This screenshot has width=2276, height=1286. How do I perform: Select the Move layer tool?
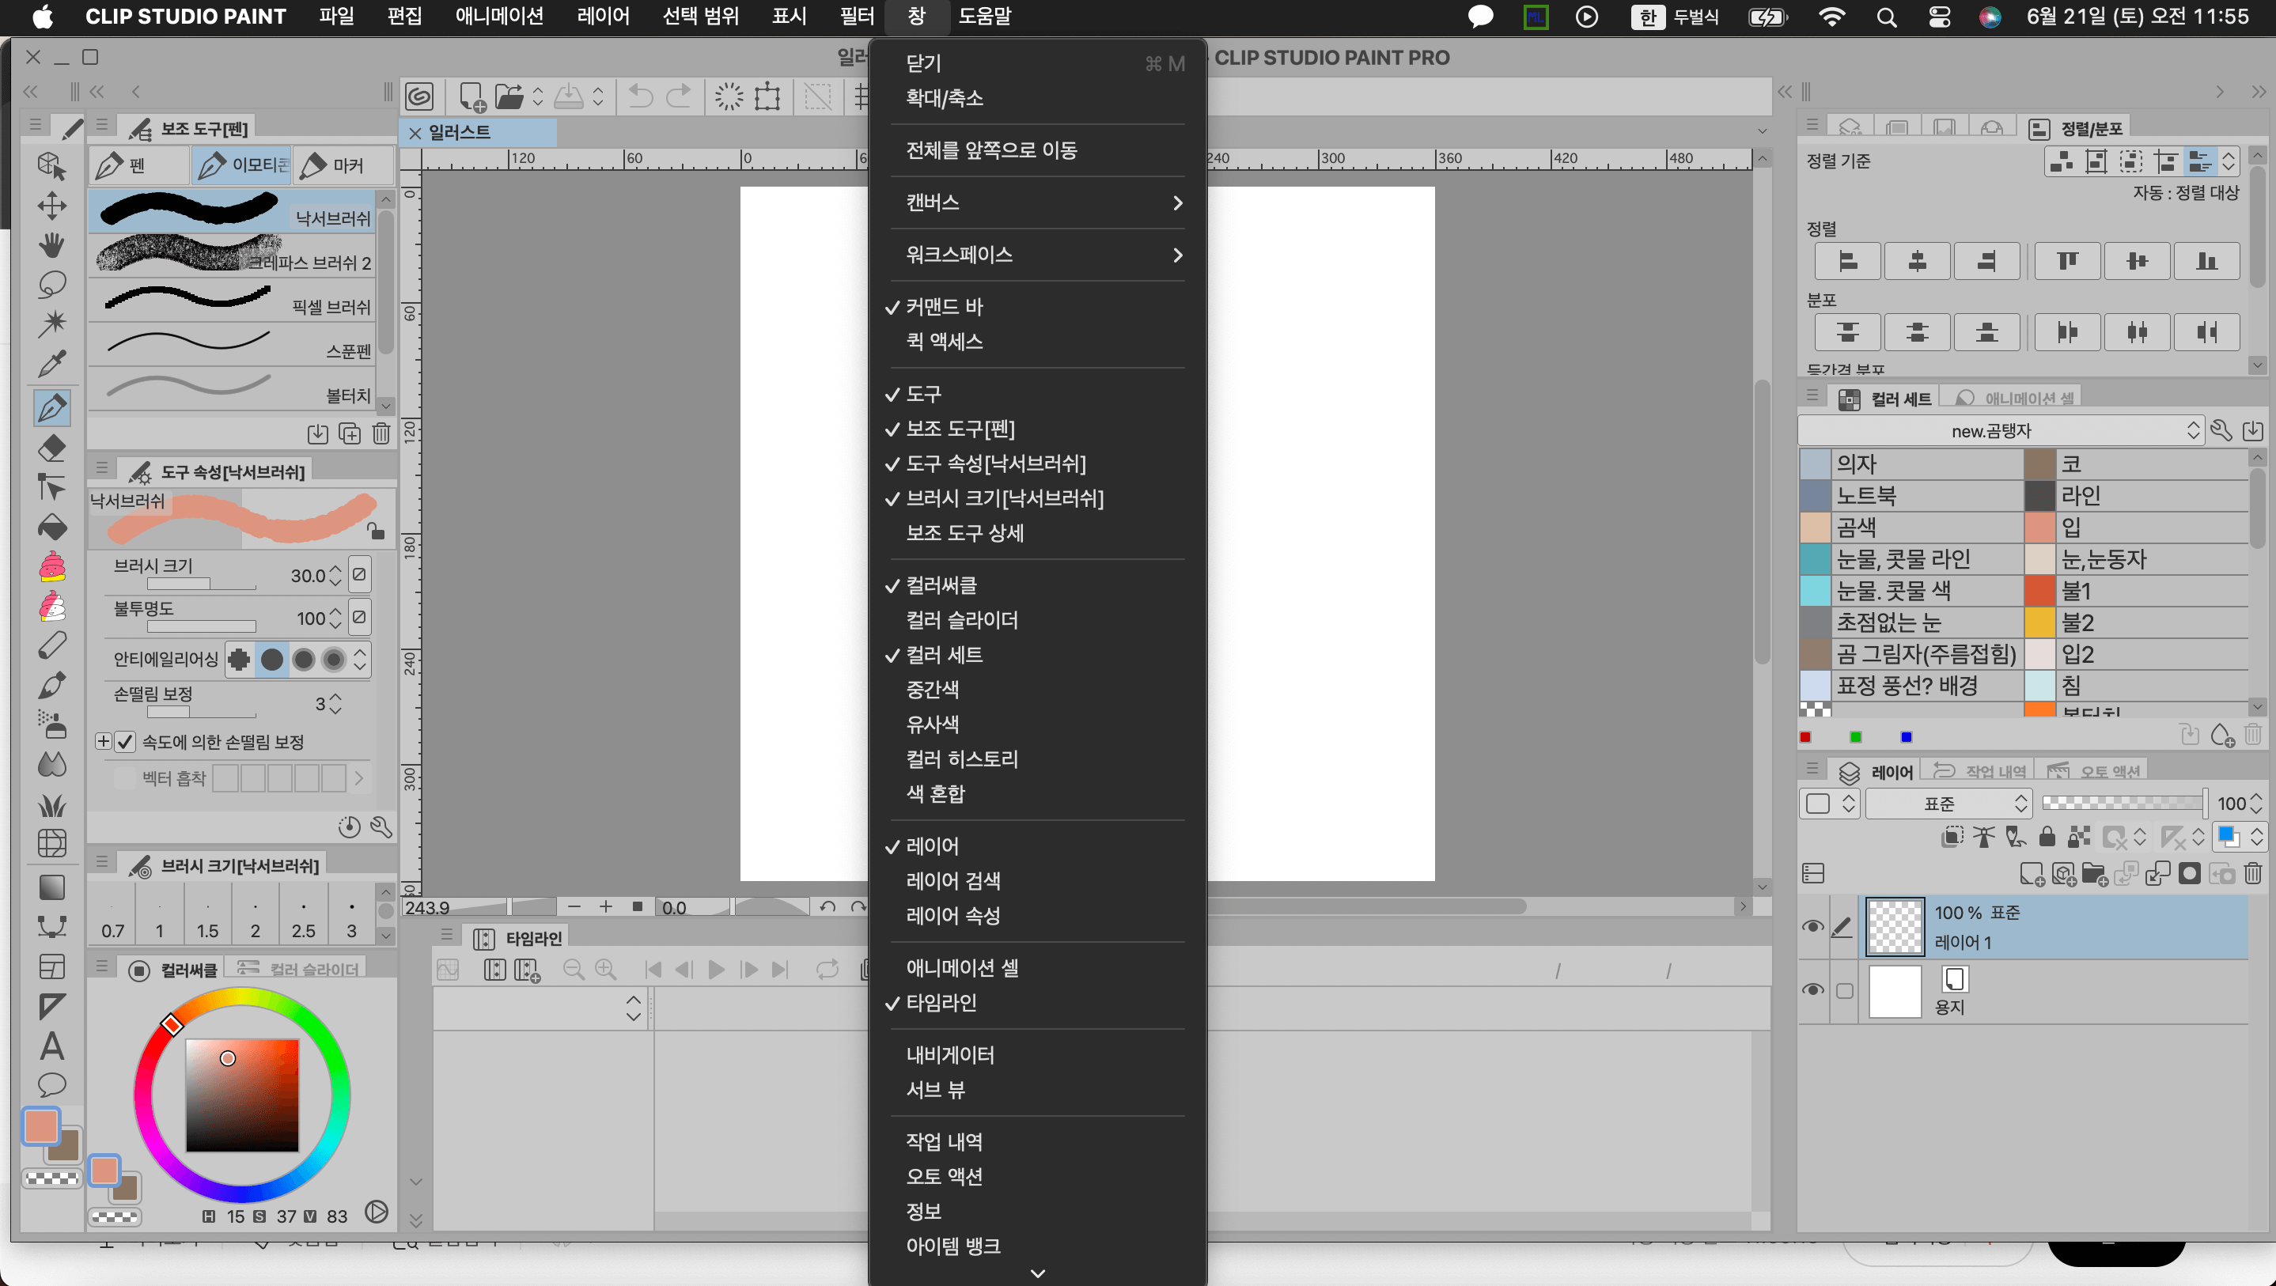tap(52, 206)
